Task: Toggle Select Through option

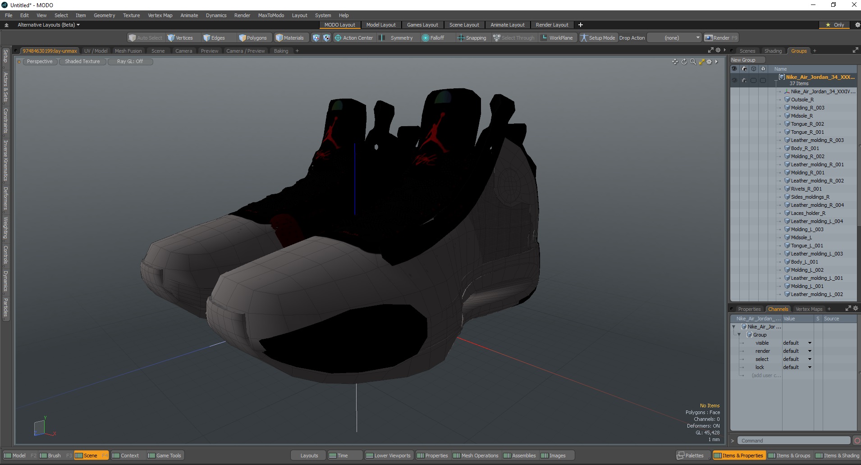Action: (x=514, y=38)
